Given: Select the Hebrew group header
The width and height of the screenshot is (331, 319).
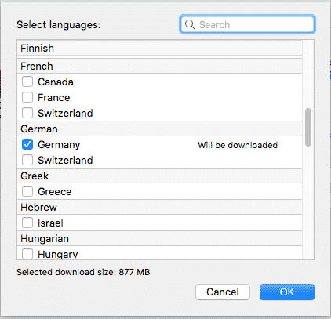Looking at the screenshot, I should click(159, 207).
